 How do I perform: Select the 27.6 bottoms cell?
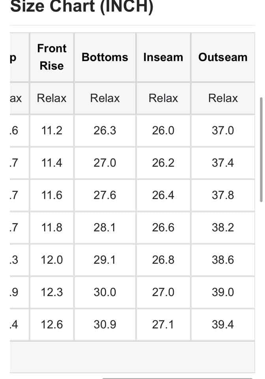point(105,195)
